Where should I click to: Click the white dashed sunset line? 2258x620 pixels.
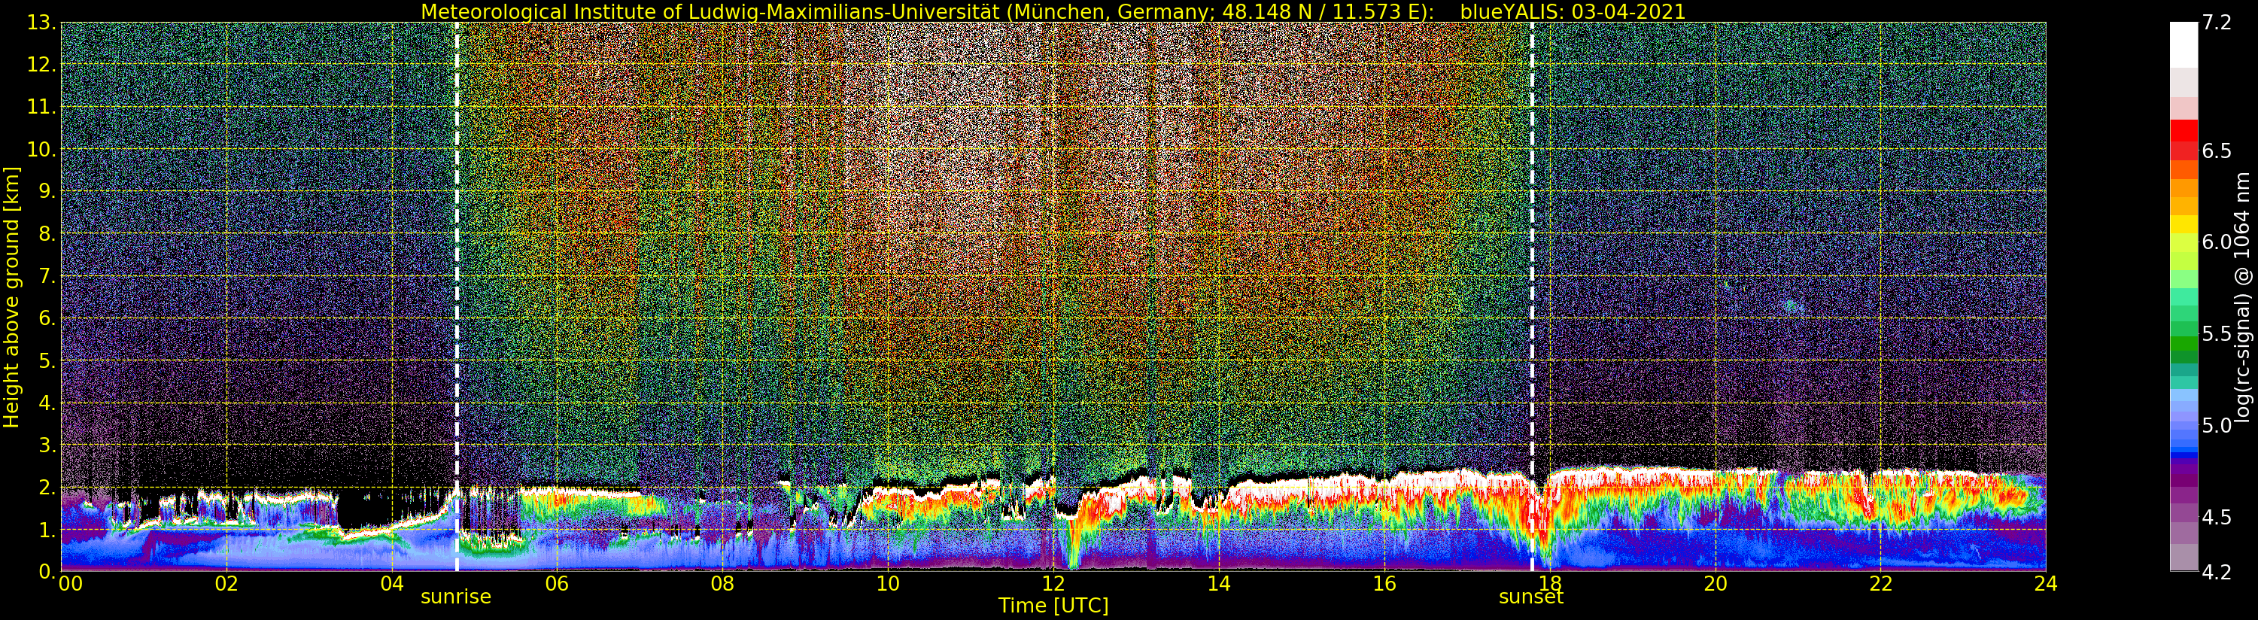1532,263
